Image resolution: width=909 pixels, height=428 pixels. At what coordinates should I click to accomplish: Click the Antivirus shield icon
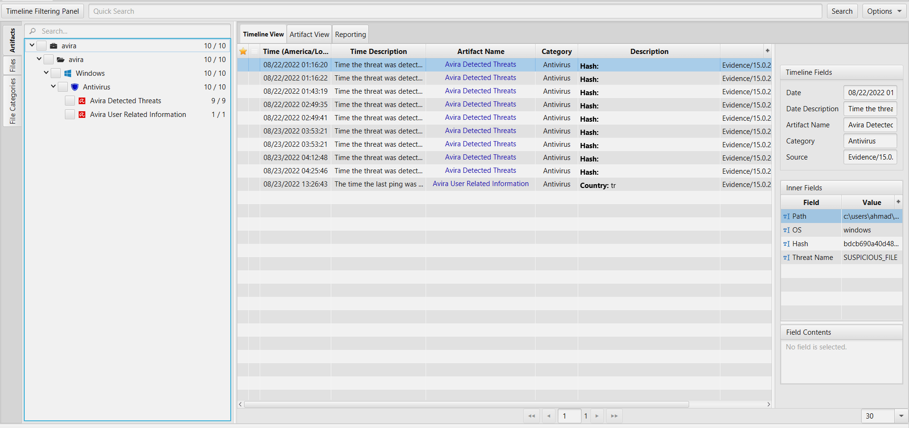(75, 87)
